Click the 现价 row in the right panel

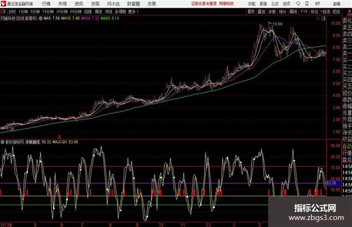tap(347, 93)
